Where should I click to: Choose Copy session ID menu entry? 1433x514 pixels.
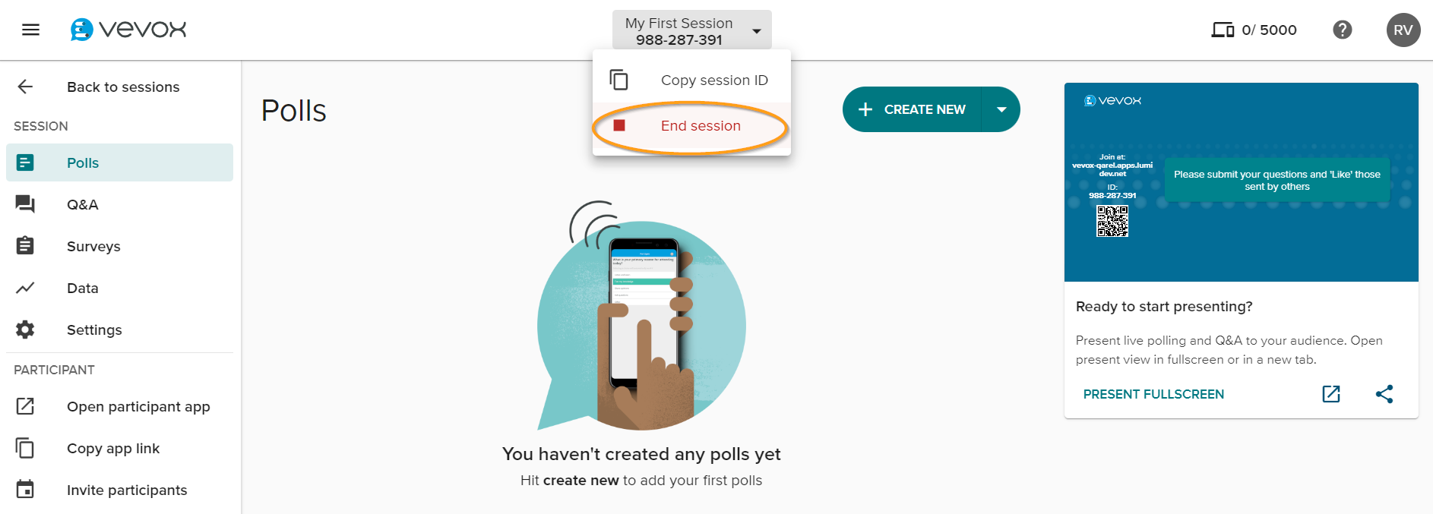(x=714, y=79)
